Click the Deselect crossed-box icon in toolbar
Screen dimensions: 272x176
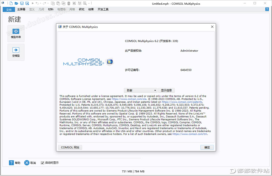[80, 3]
